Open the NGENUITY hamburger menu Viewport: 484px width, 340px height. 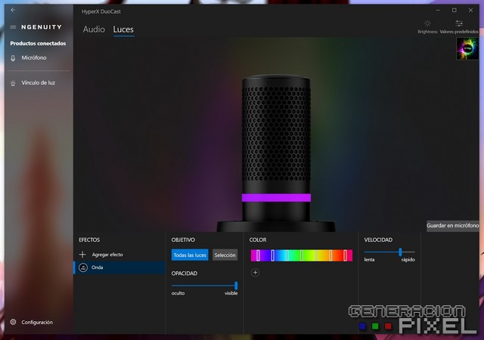point(13,27)
